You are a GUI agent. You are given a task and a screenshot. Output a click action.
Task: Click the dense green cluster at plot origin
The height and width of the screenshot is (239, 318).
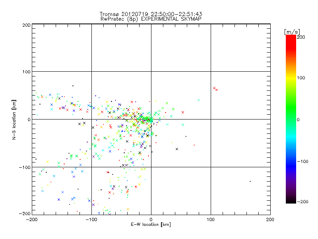click(149, 118)
